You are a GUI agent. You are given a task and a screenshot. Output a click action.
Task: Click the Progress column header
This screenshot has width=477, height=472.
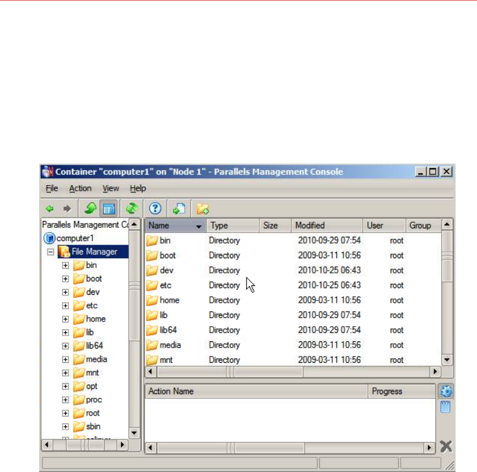pyautogui.click(x=402, y=392)
